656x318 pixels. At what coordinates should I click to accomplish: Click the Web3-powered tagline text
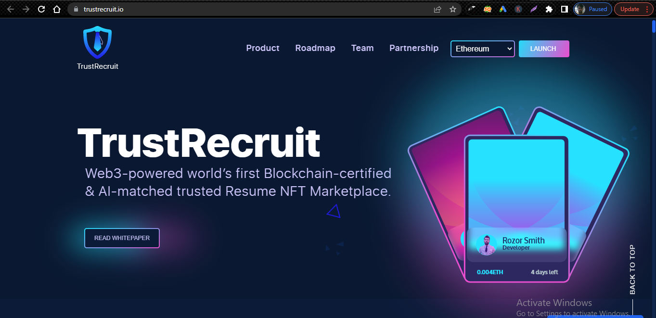pyautogui.click(x=238, y=182)
